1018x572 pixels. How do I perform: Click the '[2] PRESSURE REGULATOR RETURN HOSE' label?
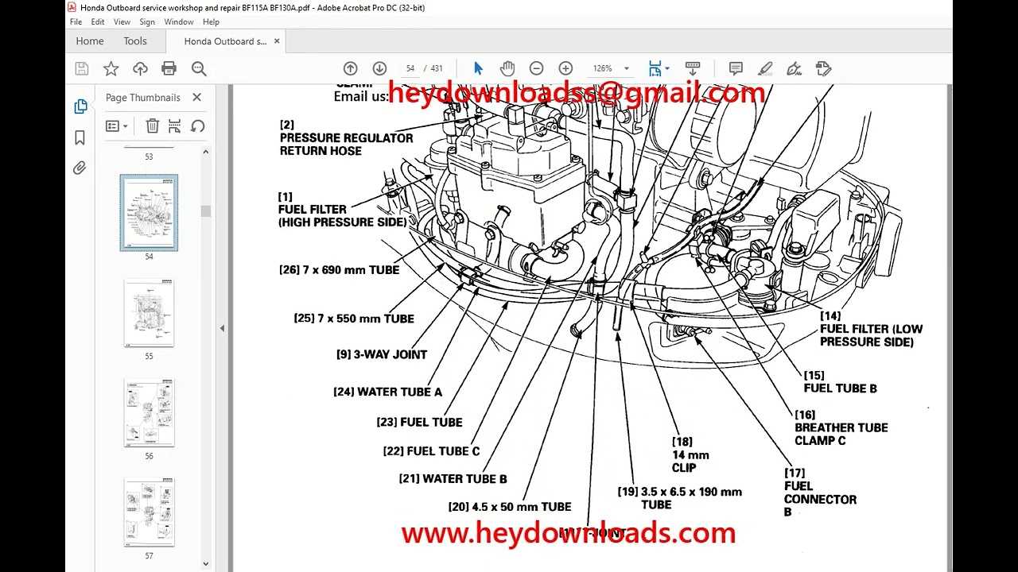346,137
